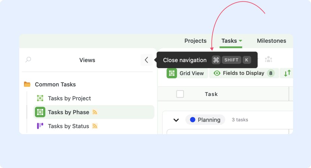The image size is (311, 168).
Task: Collapse the Planning group with its chevron
Action: pos(176,120)
